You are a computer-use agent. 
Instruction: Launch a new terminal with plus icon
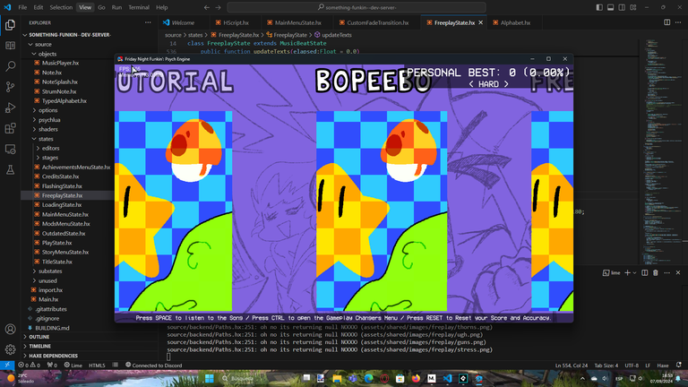pos(627,273)
